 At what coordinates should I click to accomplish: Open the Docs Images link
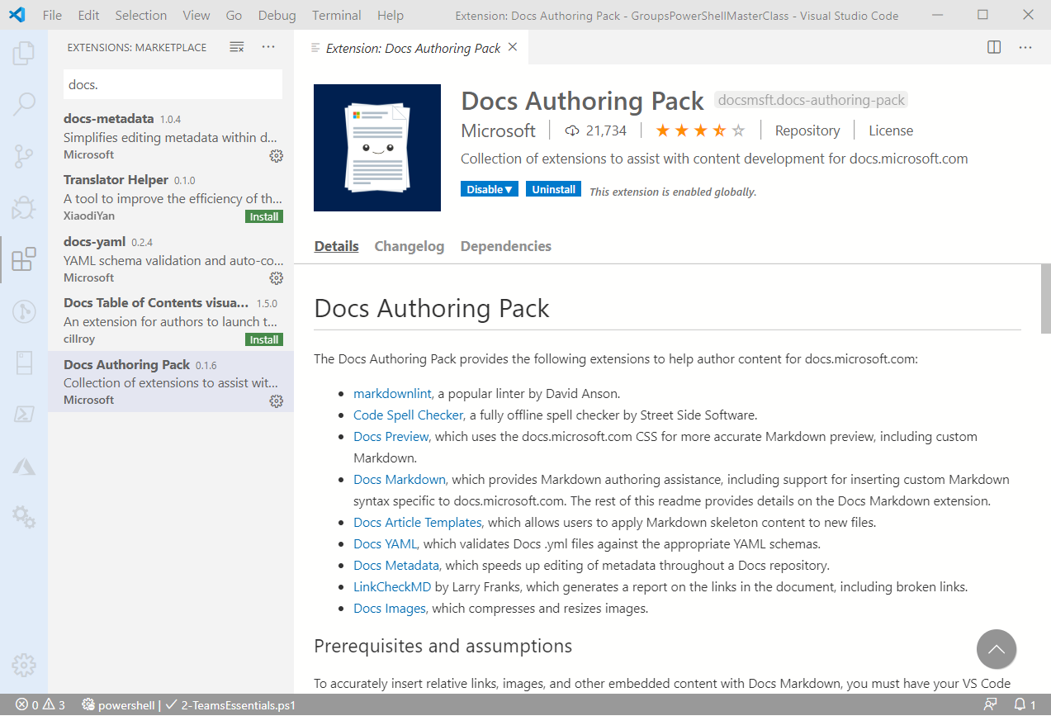point(390,608)
